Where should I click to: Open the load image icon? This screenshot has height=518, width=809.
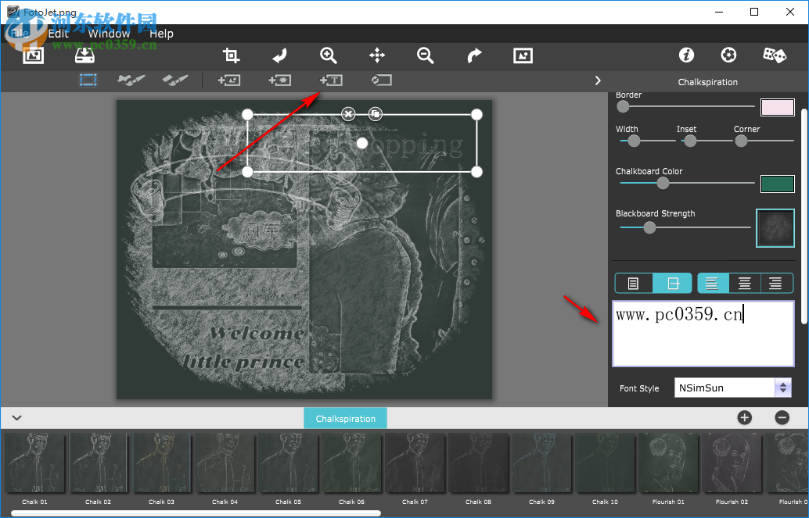(33, 55)
